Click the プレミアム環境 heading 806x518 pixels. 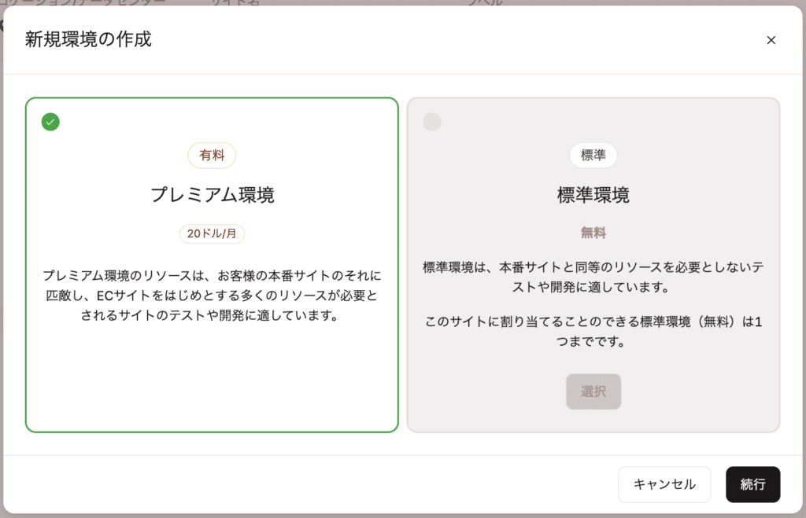click(211, 193)
